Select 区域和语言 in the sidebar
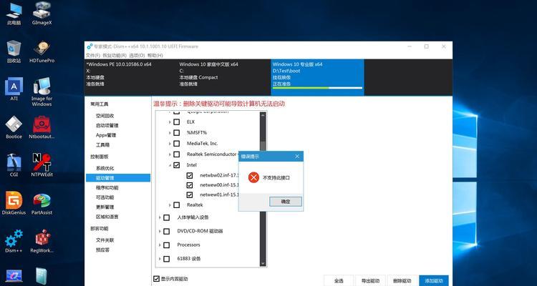 coord(107,217)
